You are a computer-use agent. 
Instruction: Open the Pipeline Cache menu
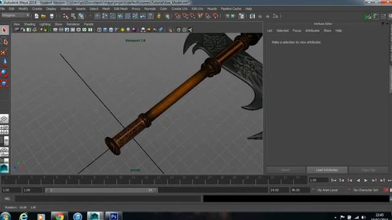point(231,9)
